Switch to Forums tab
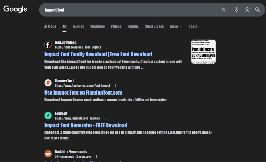 point(133,26)
